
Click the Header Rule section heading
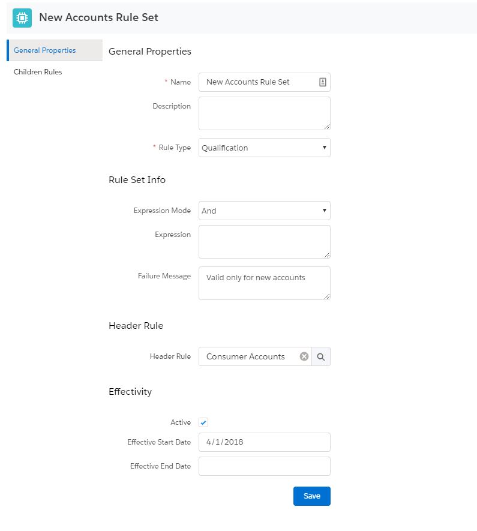click(136, 326)
